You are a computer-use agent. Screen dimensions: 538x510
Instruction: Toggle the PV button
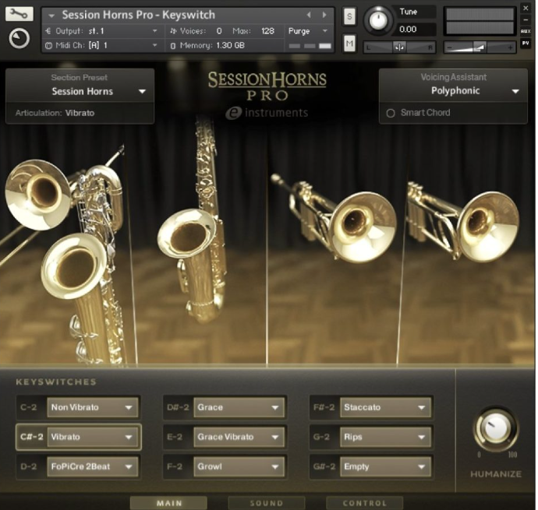pos(526,43)
